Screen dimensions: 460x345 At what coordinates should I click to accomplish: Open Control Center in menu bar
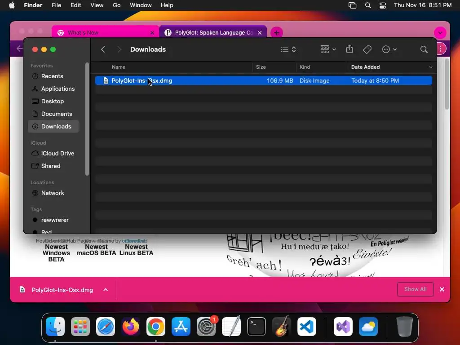[x=383, y=5]
